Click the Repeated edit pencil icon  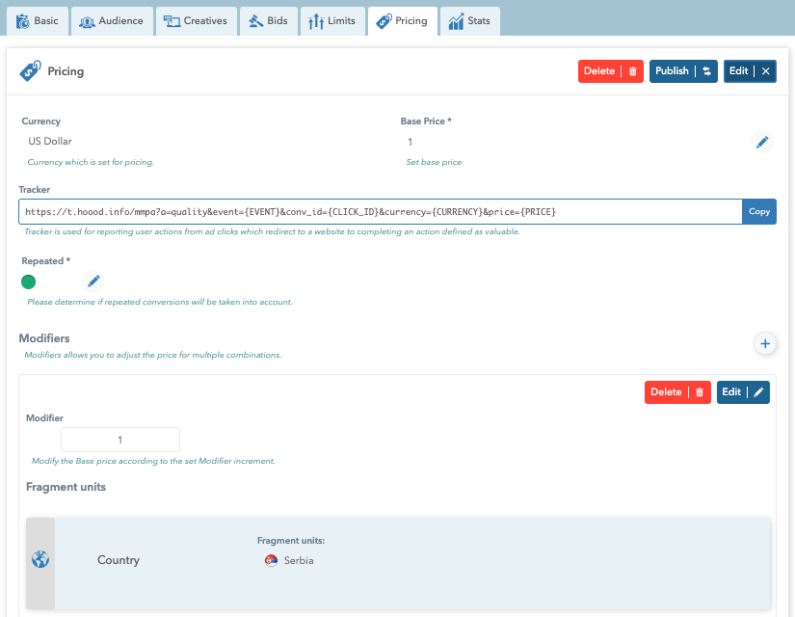click(93, 282)
